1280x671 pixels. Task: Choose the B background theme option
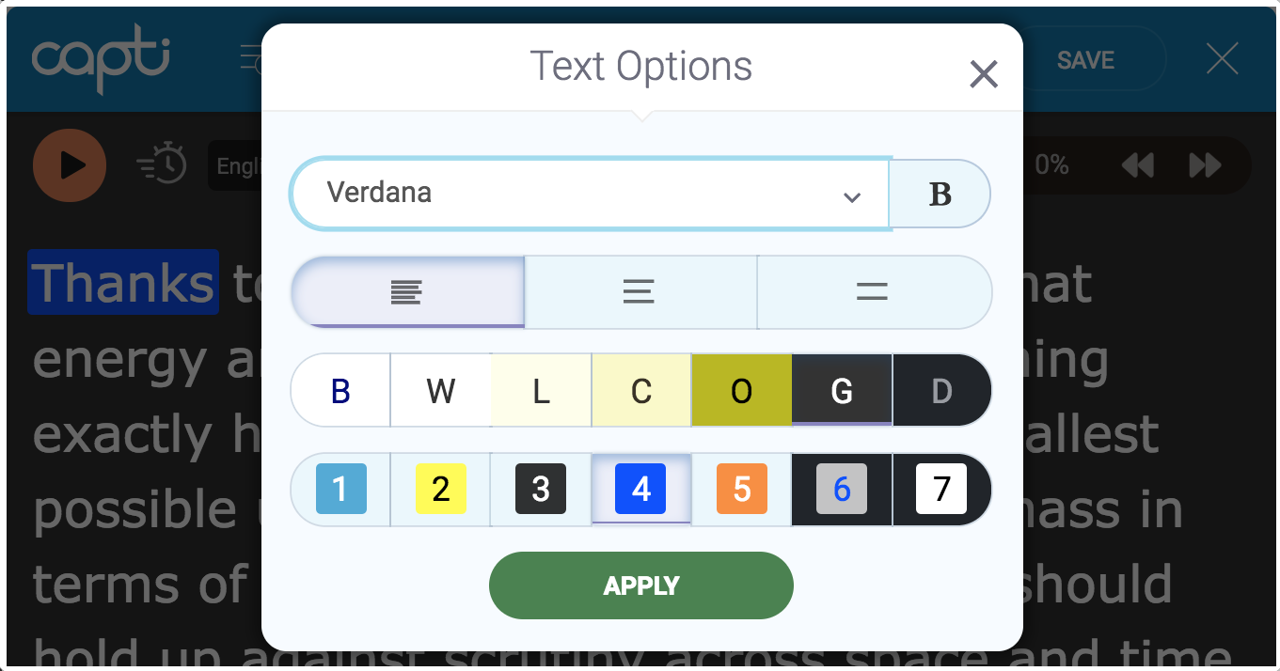click(x=340, y=391)
